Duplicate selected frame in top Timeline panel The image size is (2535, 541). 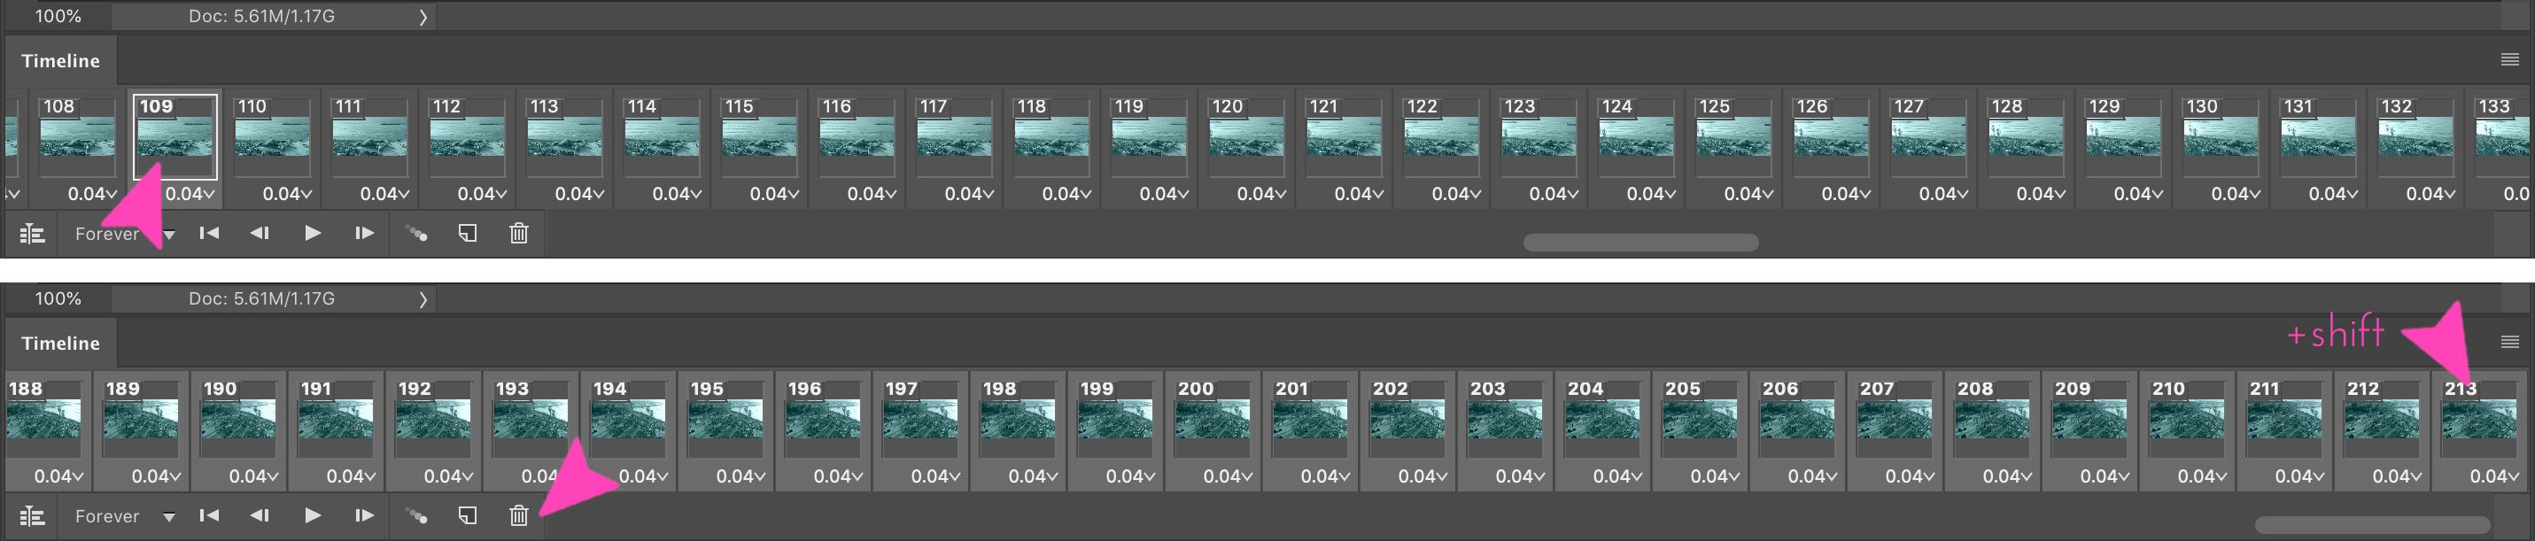tap(468, 233)
